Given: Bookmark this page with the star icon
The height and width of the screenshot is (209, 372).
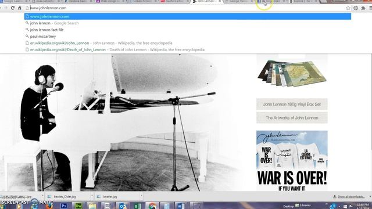Looking at the screenshot, I should coord(348,8).
